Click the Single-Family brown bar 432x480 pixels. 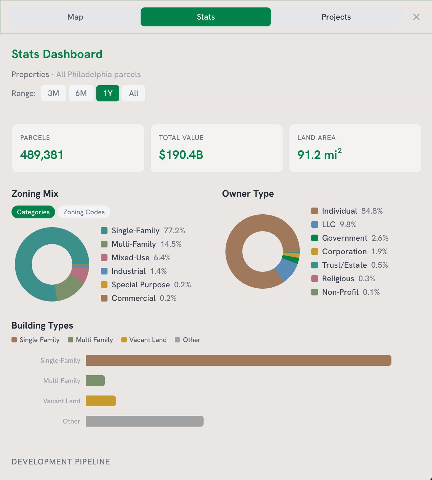pyautogui.click(x=239, y=360)
